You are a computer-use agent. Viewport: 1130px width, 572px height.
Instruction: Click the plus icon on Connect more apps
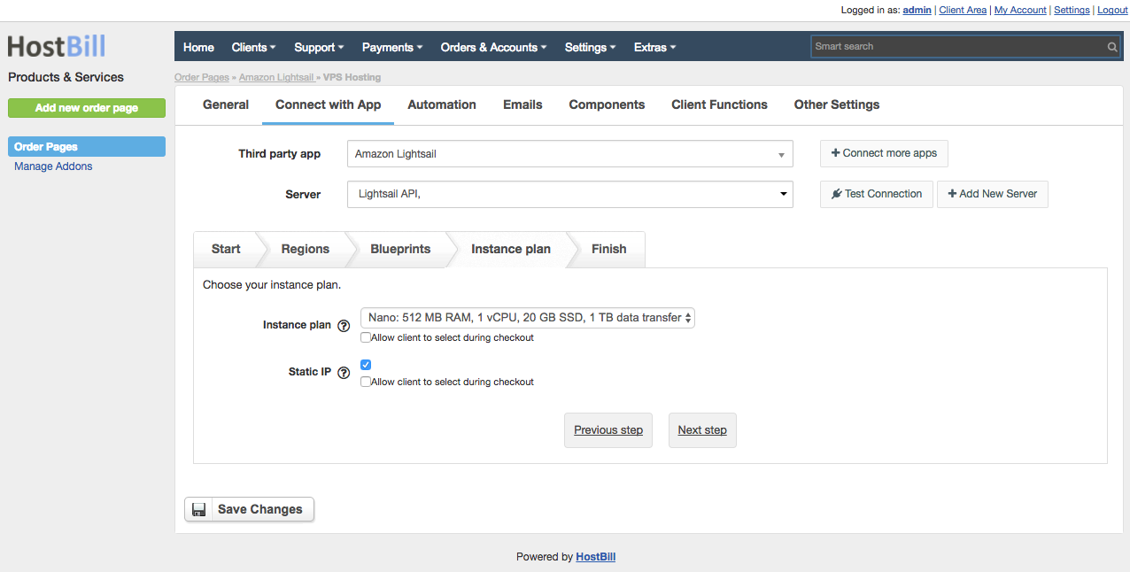click(835, 153)
